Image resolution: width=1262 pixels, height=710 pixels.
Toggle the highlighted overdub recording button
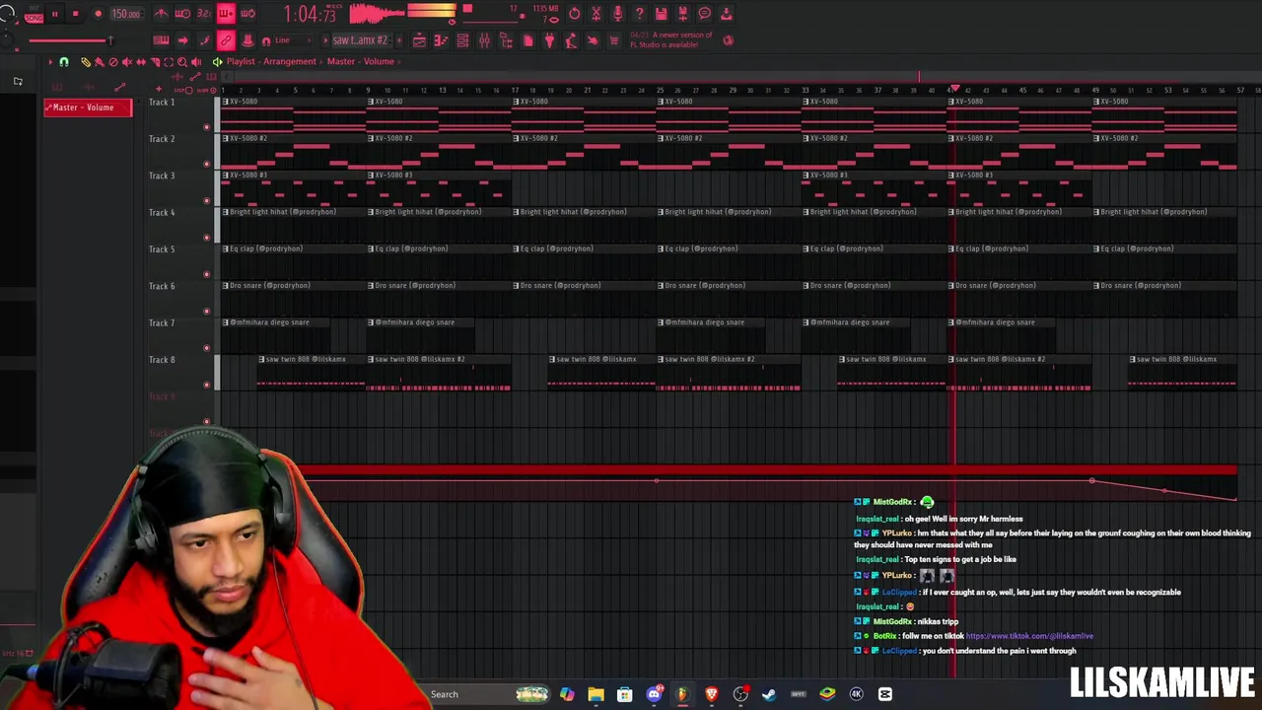[x=226, y=13]
